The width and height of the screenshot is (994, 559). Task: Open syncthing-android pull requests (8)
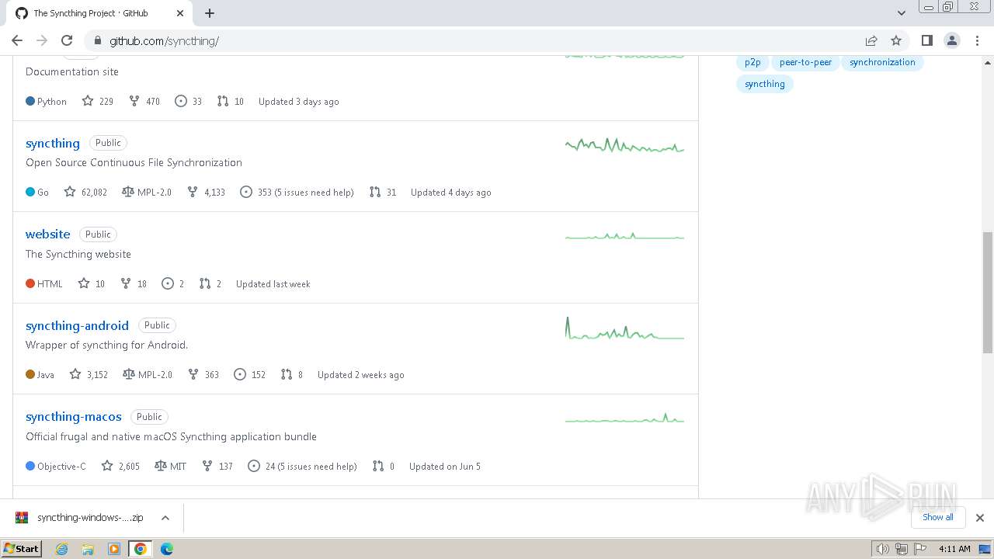click(292, 375)
